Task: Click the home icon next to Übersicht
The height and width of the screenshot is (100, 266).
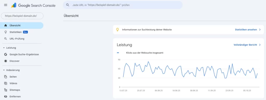Action: click(x=6, y=26)
